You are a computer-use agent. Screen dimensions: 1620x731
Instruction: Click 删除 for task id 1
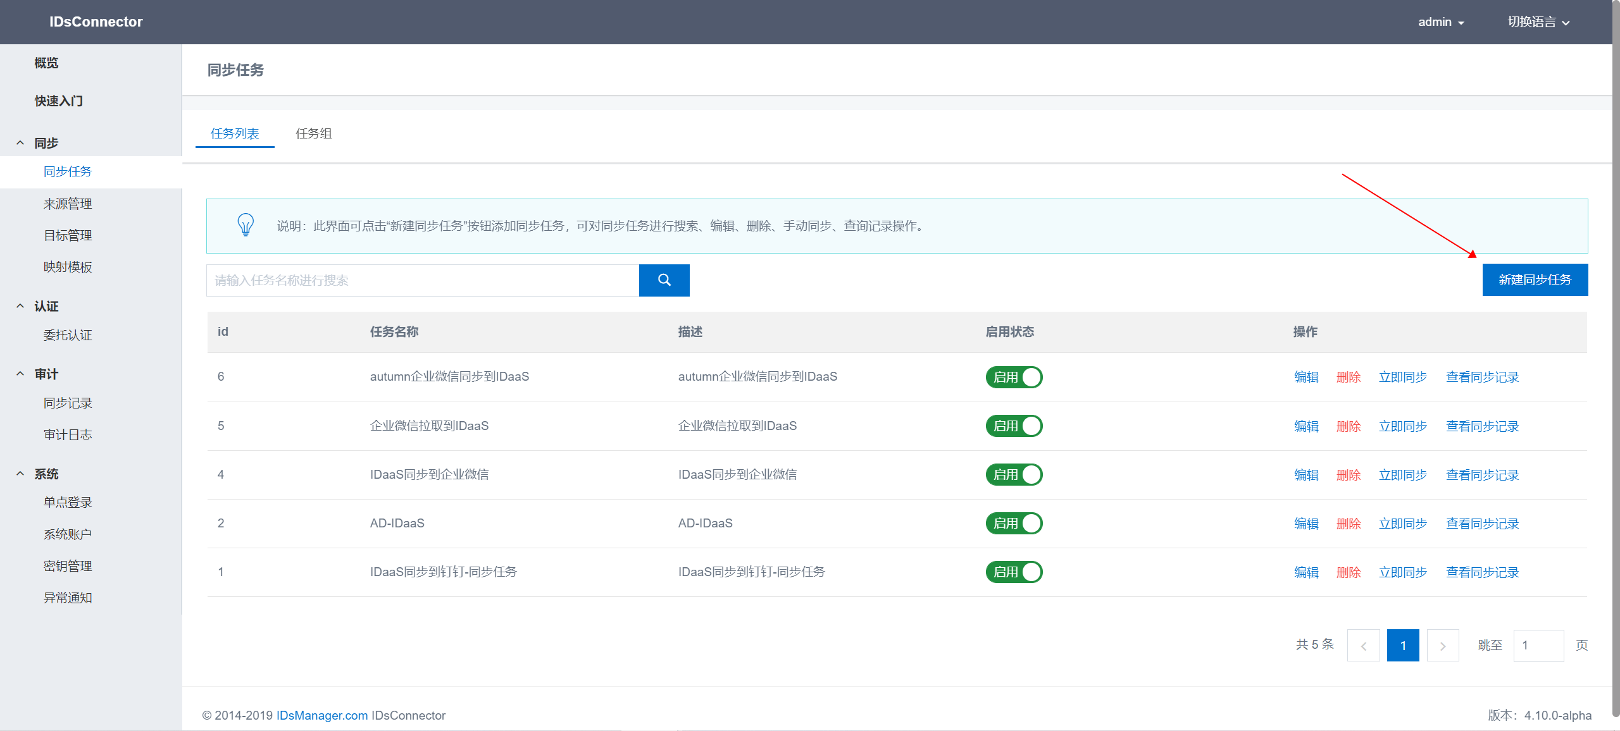[x=1349, y=572]
